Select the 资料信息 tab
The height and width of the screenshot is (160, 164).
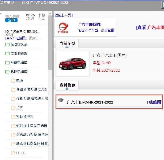(67, 85)
